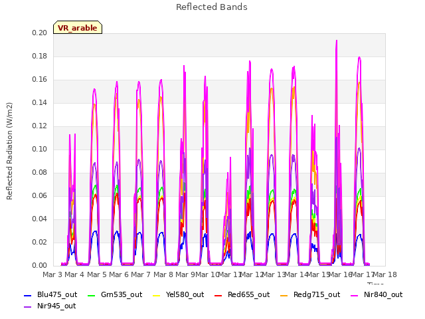Click the Mar 13 x-axis date label

click(274, 274)
